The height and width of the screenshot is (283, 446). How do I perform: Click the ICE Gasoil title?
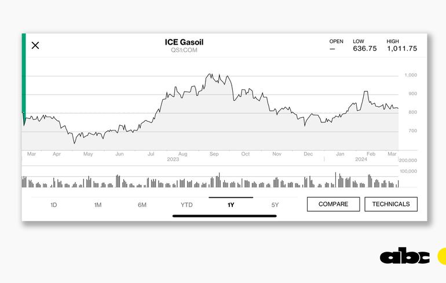(184, 42)
